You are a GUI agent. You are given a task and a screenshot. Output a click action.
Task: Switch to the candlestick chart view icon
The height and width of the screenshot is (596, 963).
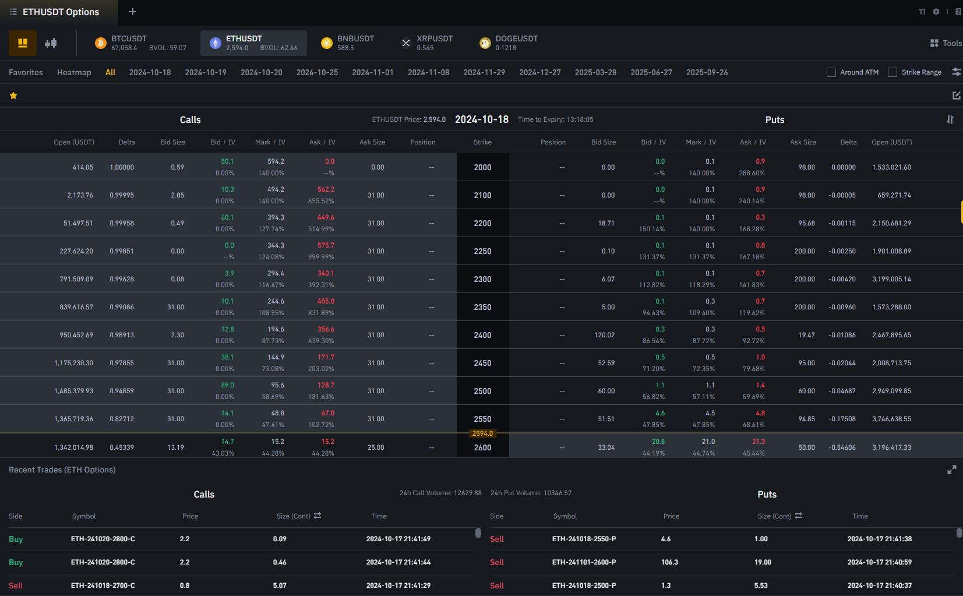tap(51, 43)
